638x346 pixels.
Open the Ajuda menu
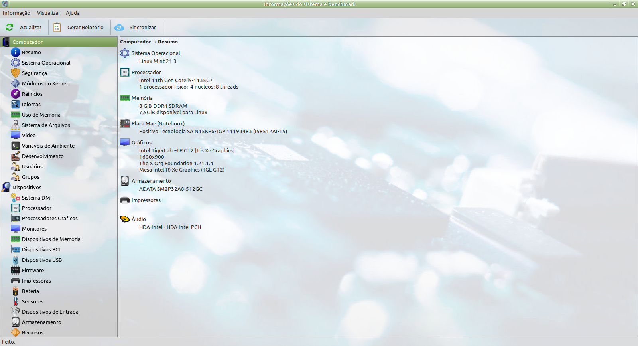[x=73, y=13]
